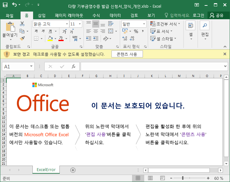Switch to 페이지 레이아웃 tab

69,15
